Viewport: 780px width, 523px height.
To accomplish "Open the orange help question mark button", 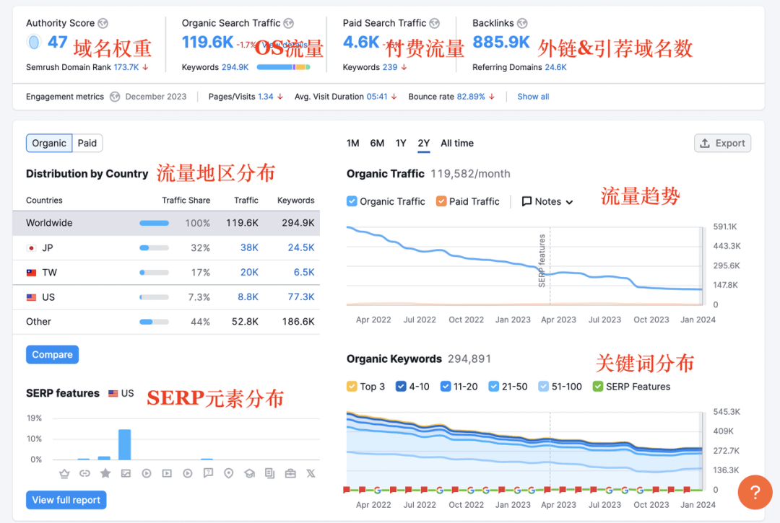I will click(x=755, y=493).
